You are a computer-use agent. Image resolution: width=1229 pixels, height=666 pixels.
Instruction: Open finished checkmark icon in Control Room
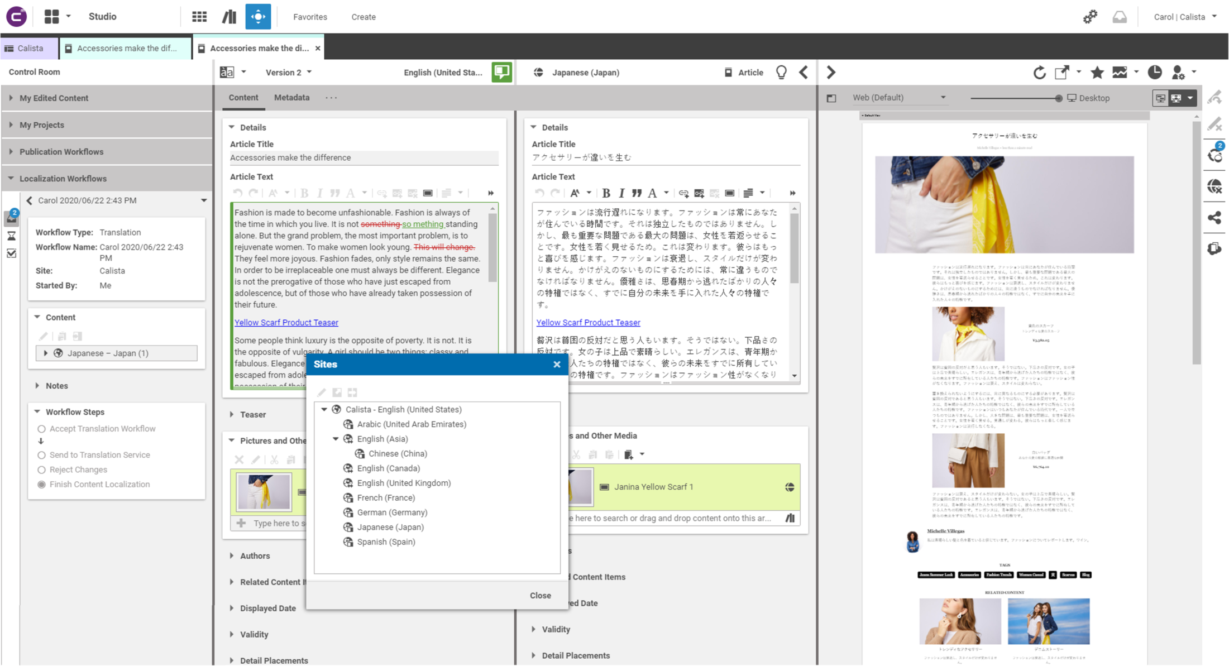[11, 253]
